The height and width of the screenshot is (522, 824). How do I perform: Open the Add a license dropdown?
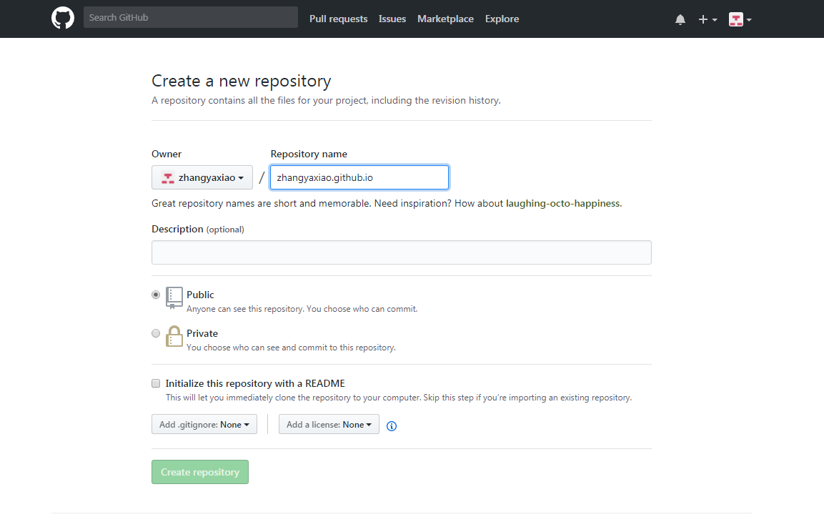pyautogui.click(x=329, y=423)
